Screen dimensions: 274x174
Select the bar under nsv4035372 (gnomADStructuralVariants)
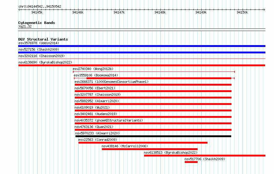pyautogui.click(x=153, y=123)
